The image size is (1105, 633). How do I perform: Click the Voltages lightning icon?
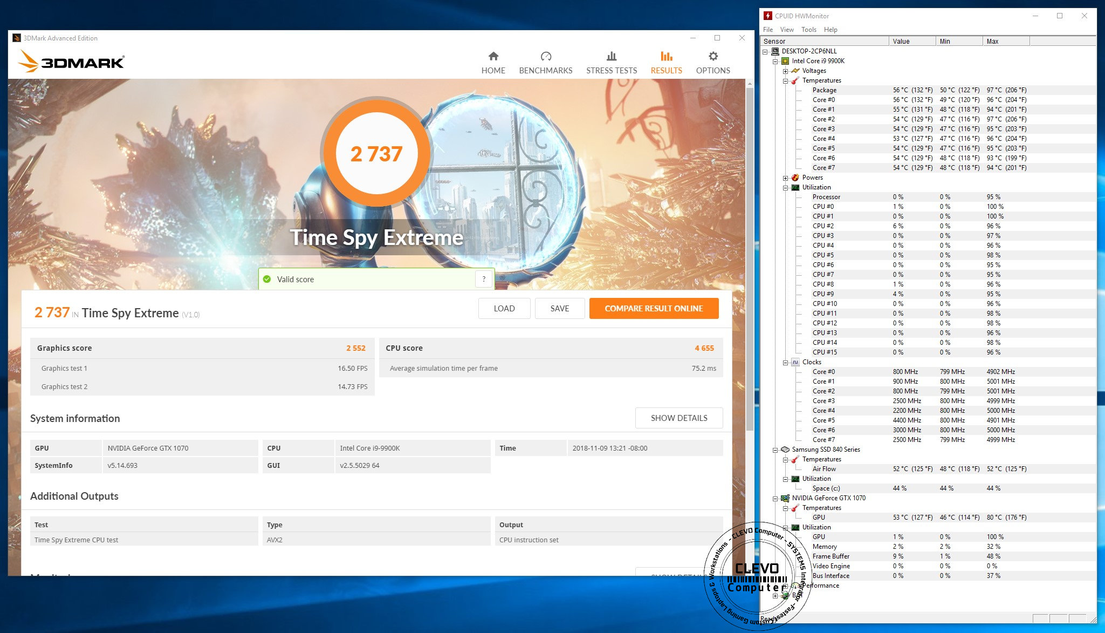pyautogui.click(x=795, y=71)
